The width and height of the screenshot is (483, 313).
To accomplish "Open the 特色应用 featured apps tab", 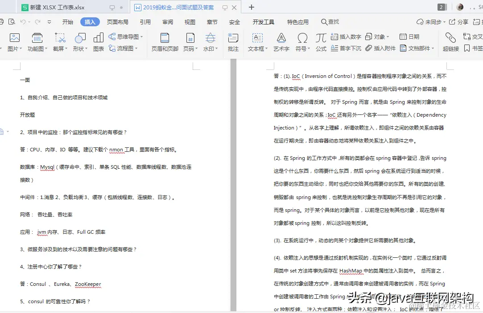I will 298,22.
